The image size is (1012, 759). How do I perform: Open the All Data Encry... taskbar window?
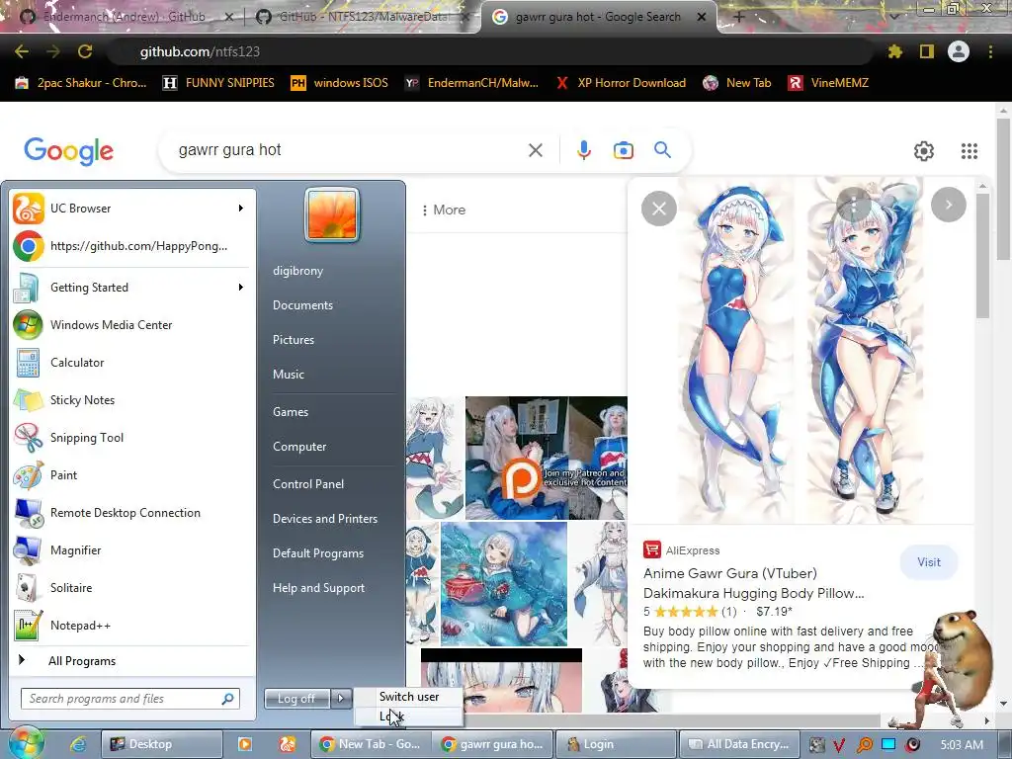(x=737, y=744)
